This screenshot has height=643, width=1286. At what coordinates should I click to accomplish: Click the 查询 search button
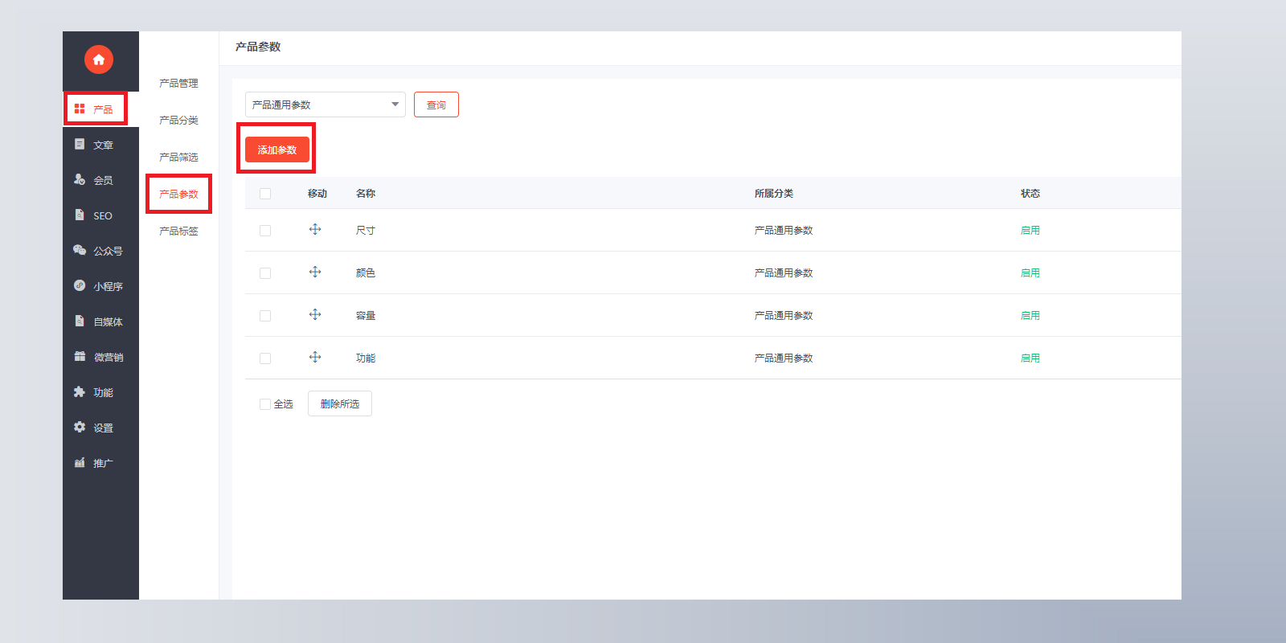(436, 104)
